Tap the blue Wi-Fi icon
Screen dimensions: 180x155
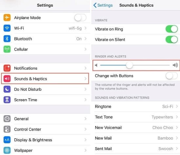(7, 28)
